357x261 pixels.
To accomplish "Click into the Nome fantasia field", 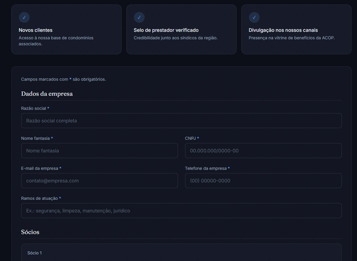I will [x=99, y=151].
